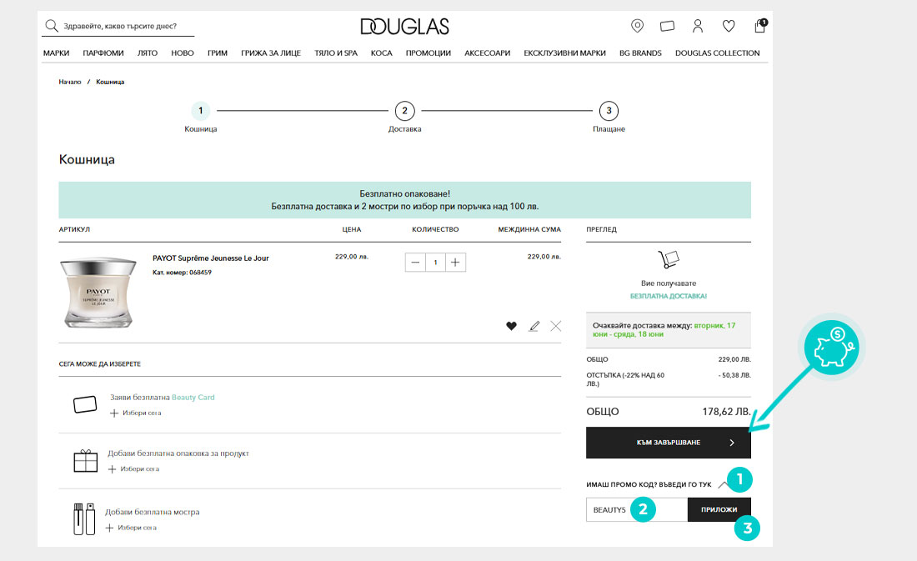Open the shopping bag icon
This screenshot has height=561, width=917.
760,26
